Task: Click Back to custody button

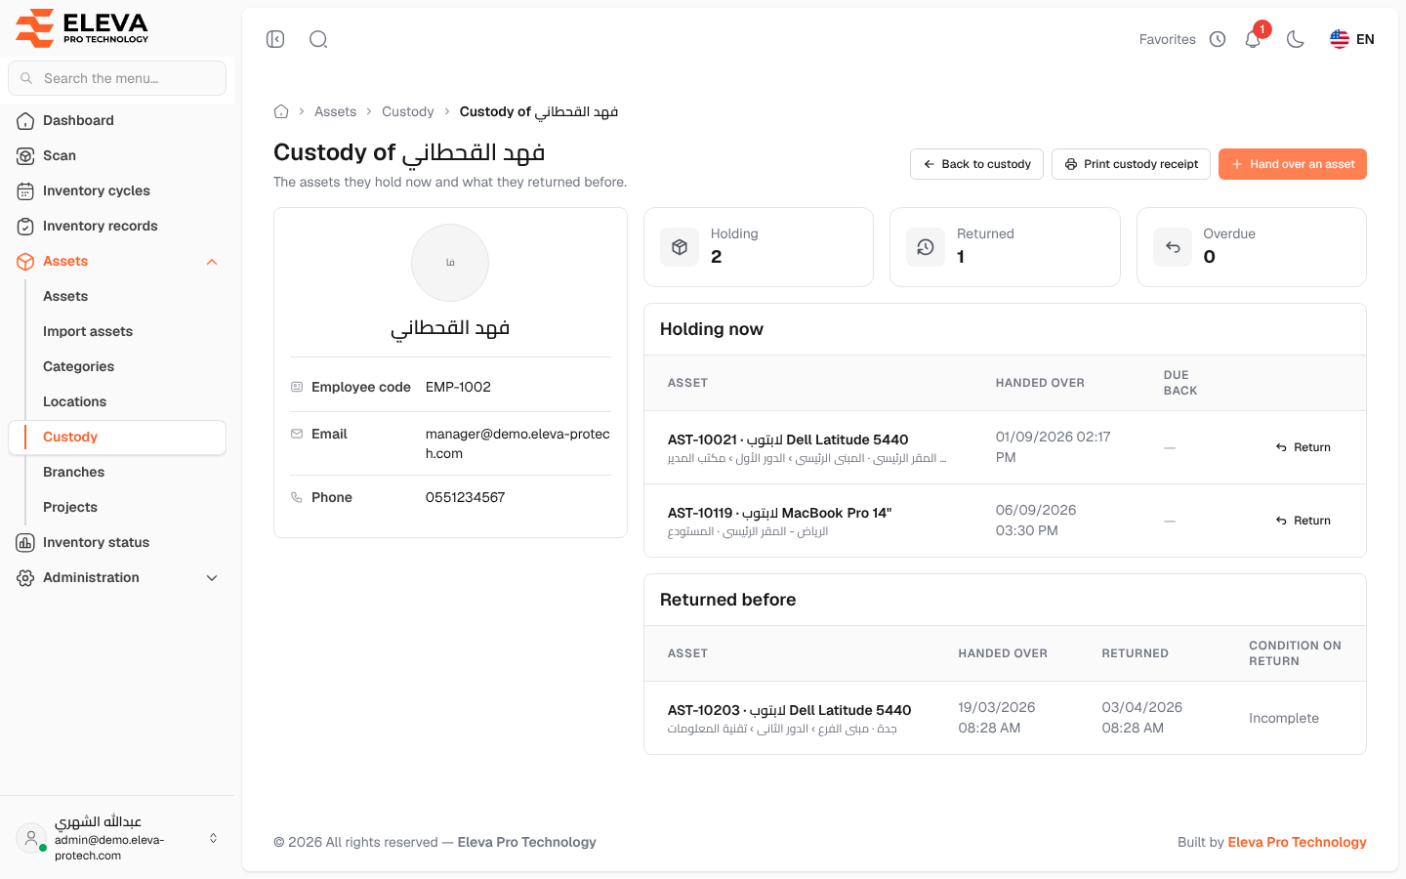Action: [x=976, y=164]
